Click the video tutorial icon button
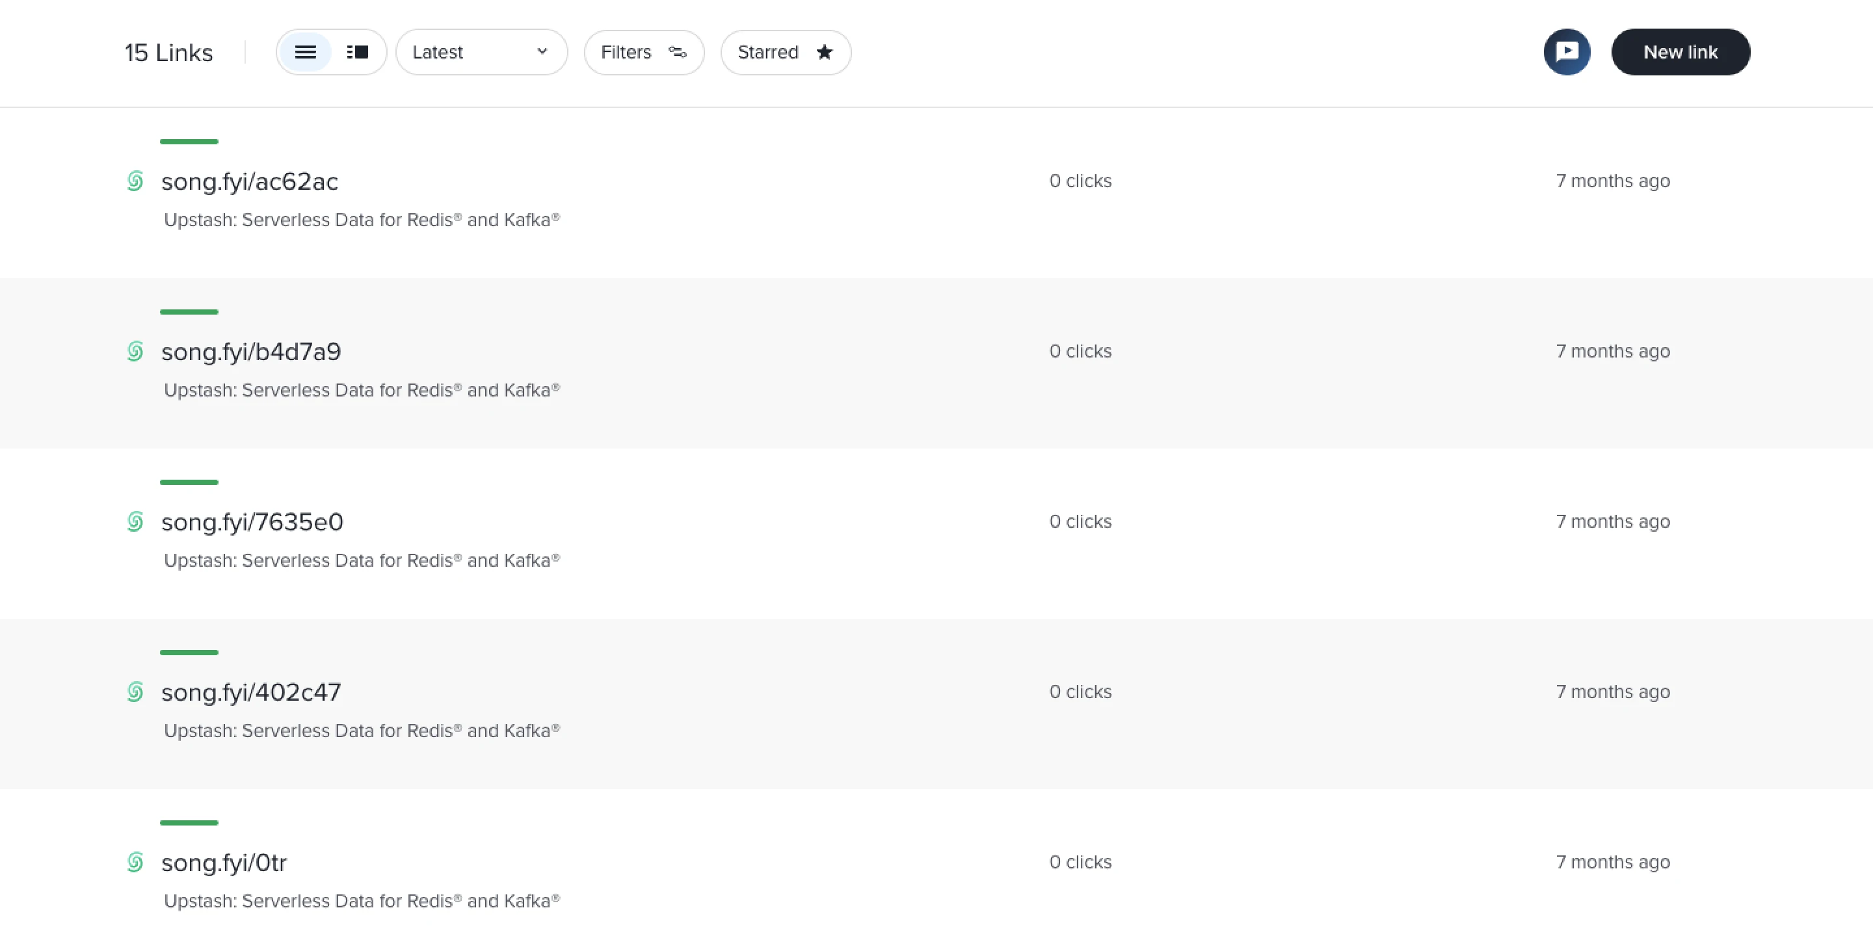This screenshot has width=1873, height=936. click(x=1567, y=52)
